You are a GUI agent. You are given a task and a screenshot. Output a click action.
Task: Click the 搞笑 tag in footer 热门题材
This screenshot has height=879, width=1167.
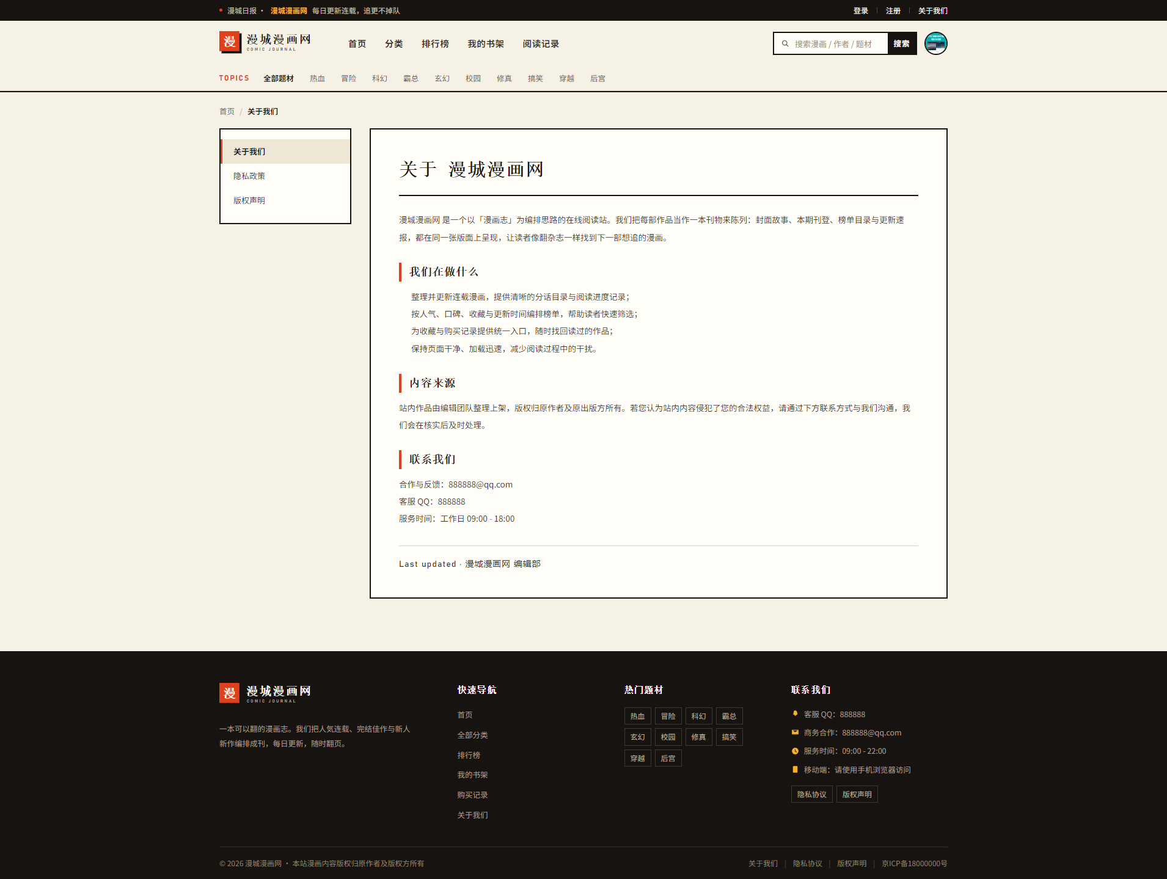click(729, 737)
